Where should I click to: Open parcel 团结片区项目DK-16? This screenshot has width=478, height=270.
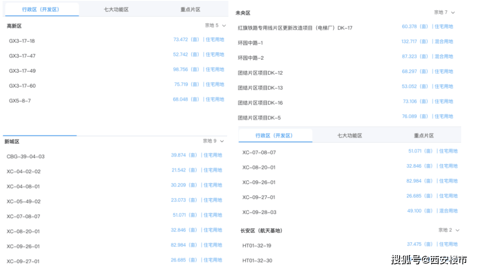tap(260, 102)
